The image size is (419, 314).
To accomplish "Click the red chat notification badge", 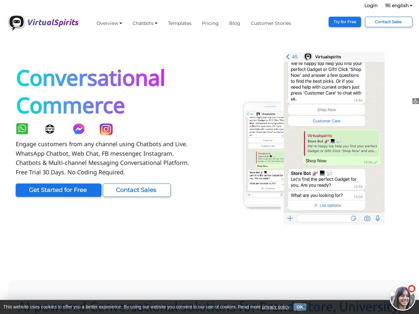I will click(x=412, y=288).
